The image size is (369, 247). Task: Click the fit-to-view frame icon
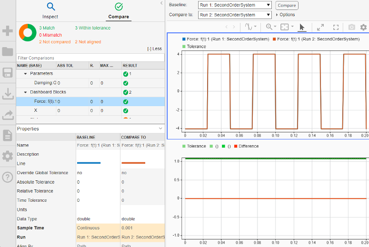pos(284,27)
